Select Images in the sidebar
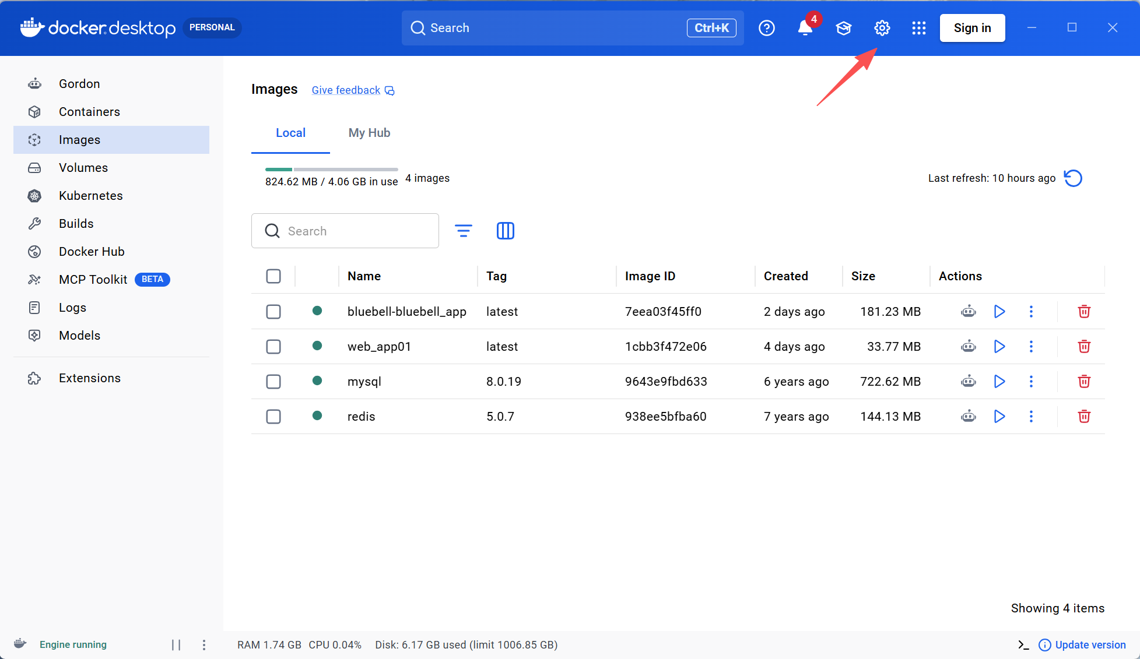Viewport: 1140px width, 659px height. coord(111,140)
